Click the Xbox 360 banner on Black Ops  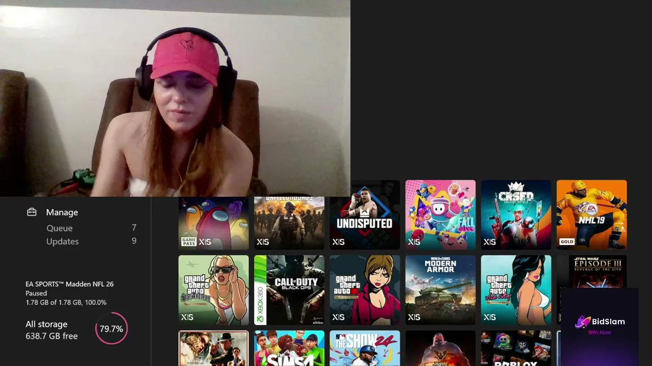click(x=260, y=290)
